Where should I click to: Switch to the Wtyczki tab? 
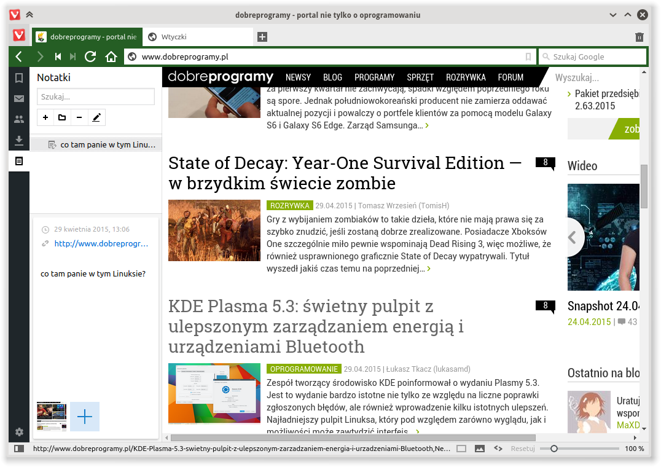coord(198,37)
